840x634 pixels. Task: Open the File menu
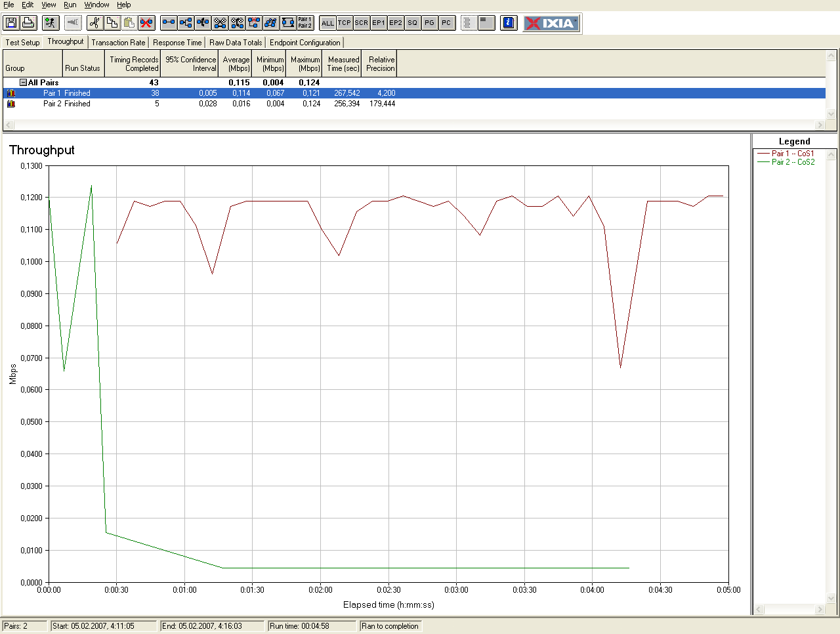pos(9,5)
